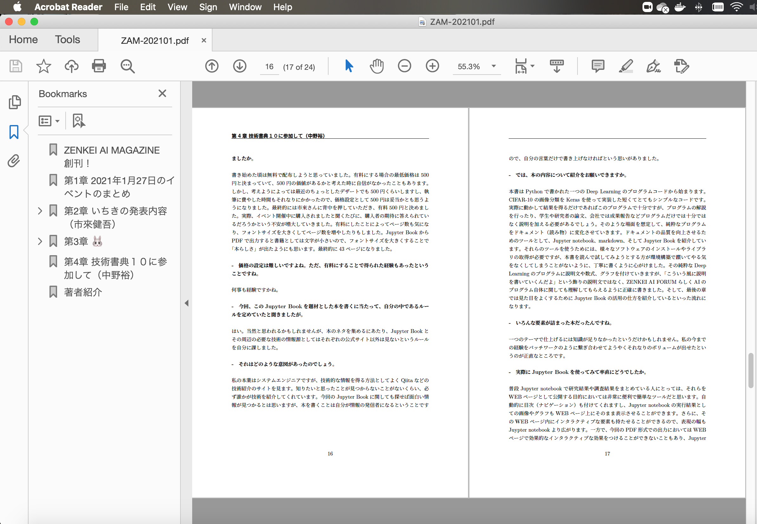The width and height of the screenshot is (757, 524).
Task: Open fit page options dropdown arrow
Action: tap(532, 66)
